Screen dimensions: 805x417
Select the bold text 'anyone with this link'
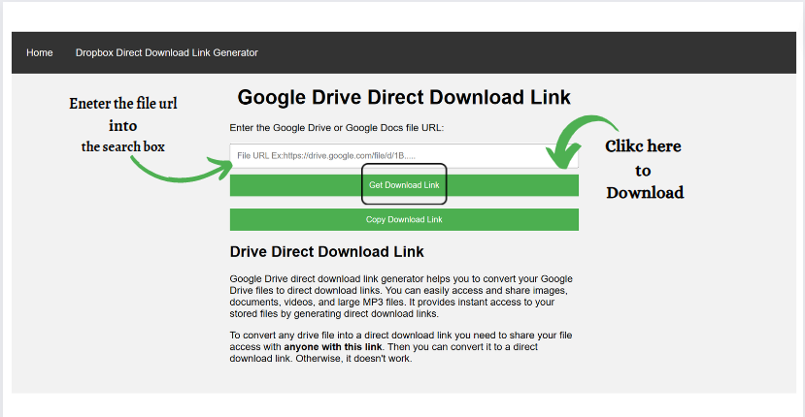click(333, 347)
